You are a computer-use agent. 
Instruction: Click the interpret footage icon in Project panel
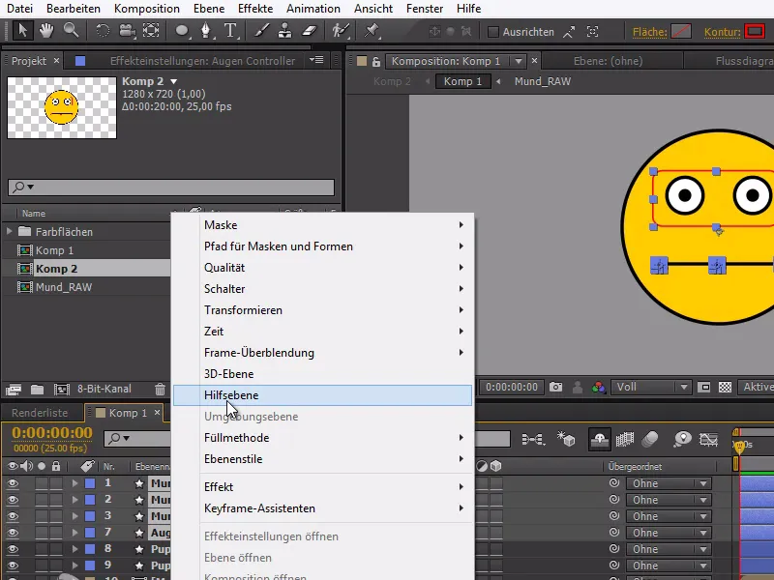tap(14, 390)
